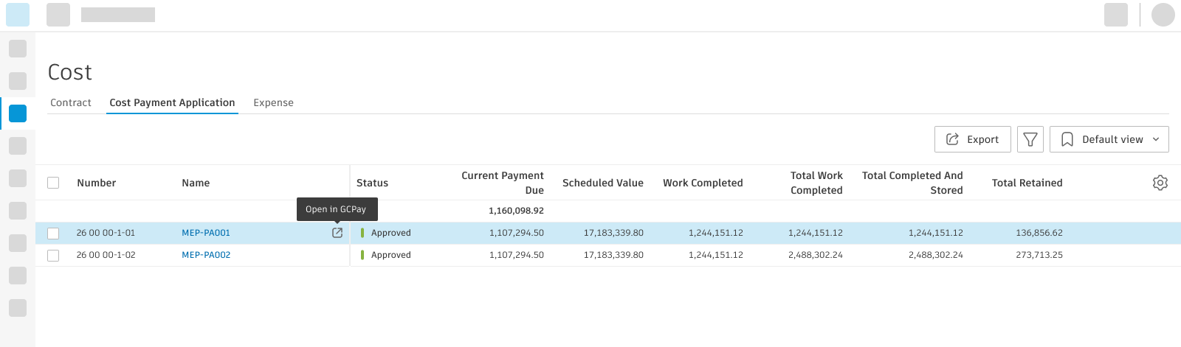The width and height of the screenshot is (1181, 347).
Task: Check the box for row 26 00 00-1-01
Action: tap(53, 233)
